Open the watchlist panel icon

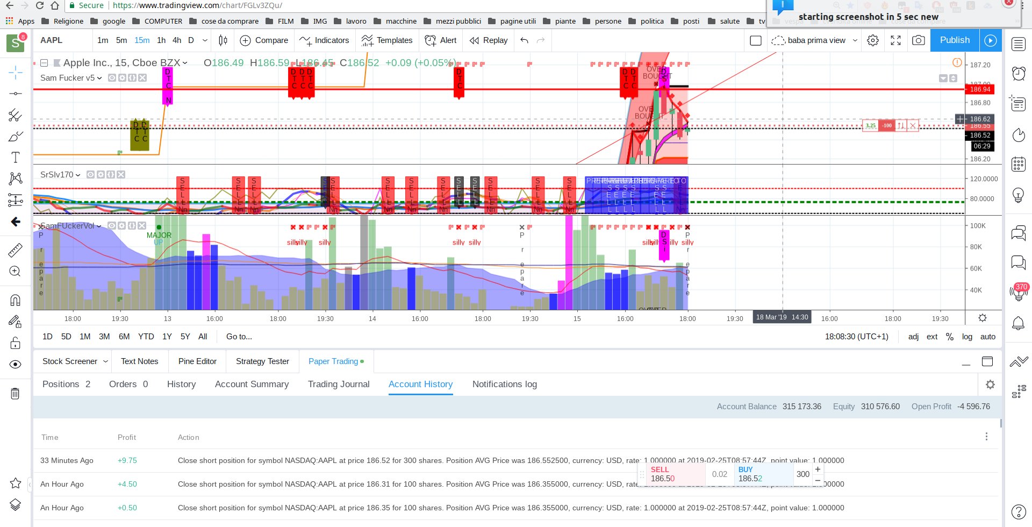point(1019,44)
